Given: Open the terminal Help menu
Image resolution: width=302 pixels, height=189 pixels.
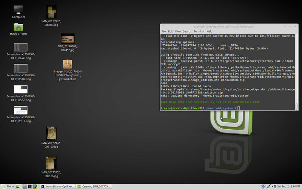Looking at the screenshot, I should point(210,31).
